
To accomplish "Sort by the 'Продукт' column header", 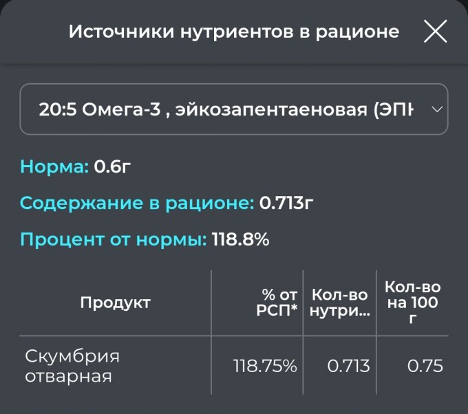I will click(x=115, y=303).
